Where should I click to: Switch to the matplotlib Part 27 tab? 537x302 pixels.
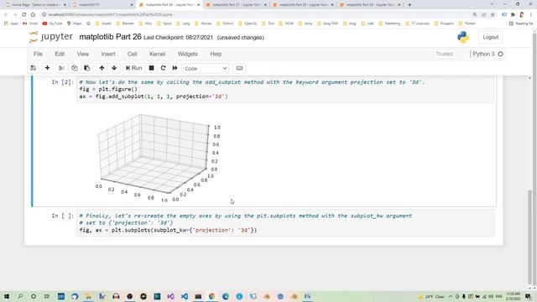[237, 5]
